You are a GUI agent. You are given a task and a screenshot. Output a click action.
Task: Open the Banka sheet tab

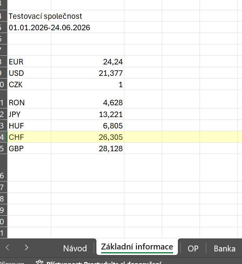pyautogui.click(x=224, y=248)
